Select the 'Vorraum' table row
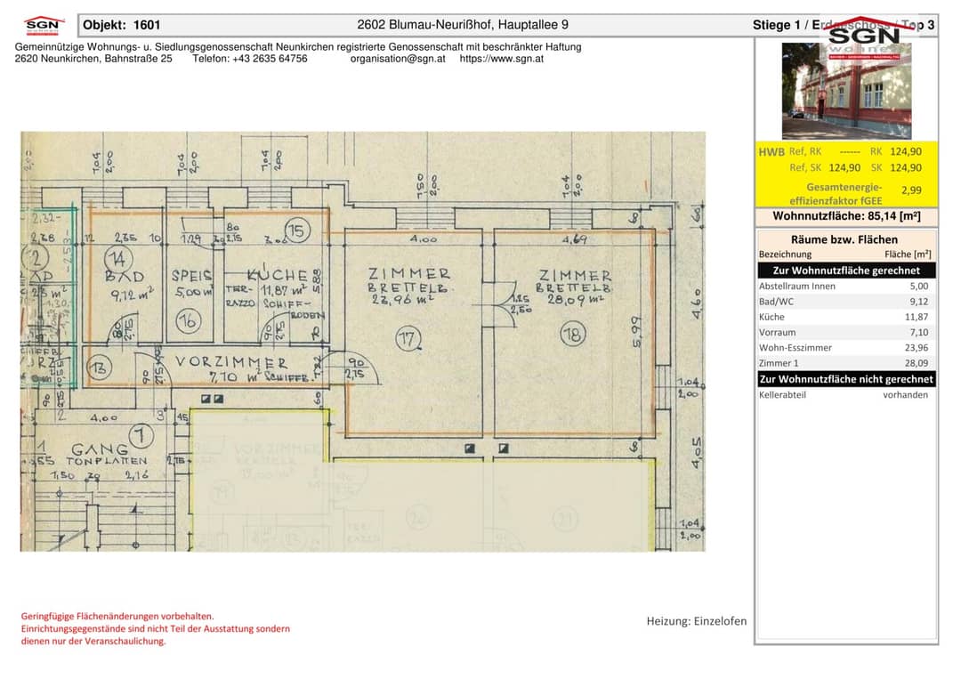Image resolution: width=961 pixels, height=679 pixels. point(846,332)
